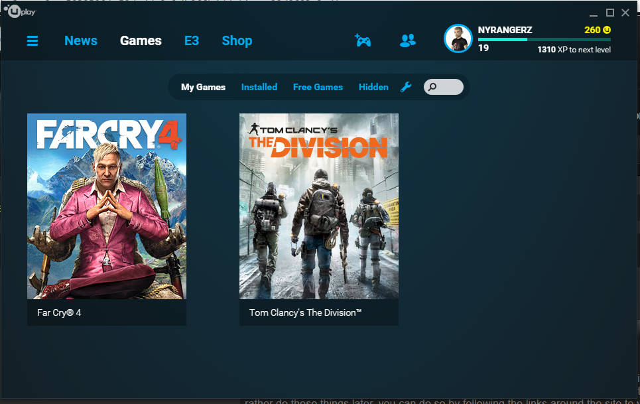Image resolution: width=640 pixels, height=404 pixels.
Task: Show Installed games
Action: 259,87
